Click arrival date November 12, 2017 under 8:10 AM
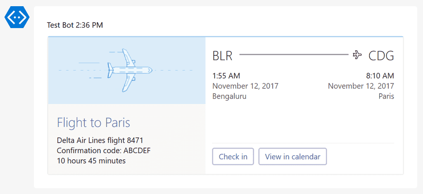 click(x=361, y=86)
